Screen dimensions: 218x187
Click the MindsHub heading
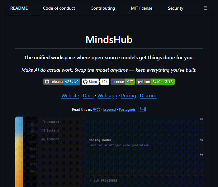pyautogui.click(x=109, y=40)
